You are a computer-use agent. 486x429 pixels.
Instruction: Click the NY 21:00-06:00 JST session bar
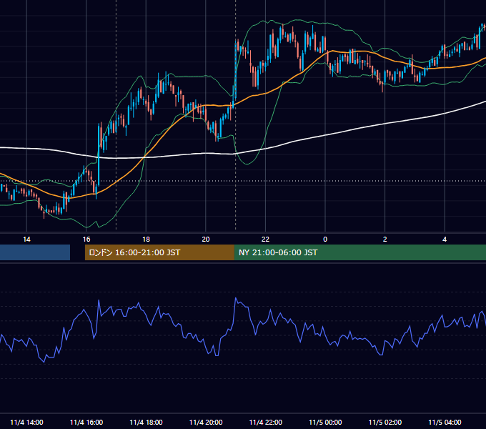click(x=359, y=252)
